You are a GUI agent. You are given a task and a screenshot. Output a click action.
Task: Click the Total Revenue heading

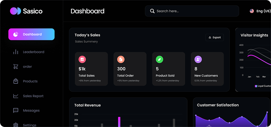(x=87, y=105)
